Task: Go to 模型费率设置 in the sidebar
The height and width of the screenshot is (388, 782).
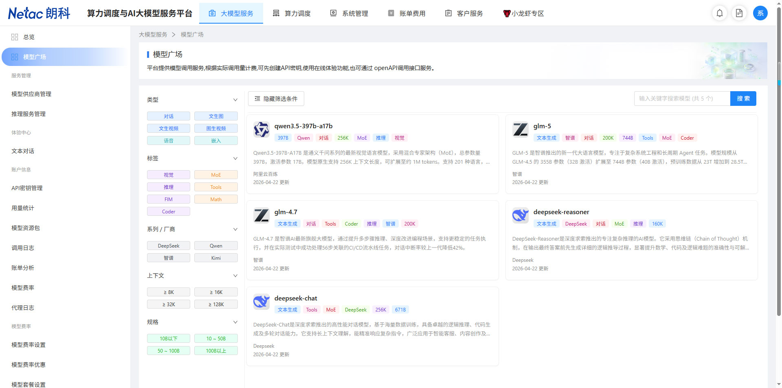Action: (x=29, y=345)
